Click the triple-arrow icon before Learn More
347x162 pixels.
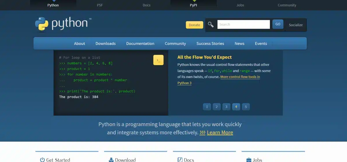click(x=202, y=133)
